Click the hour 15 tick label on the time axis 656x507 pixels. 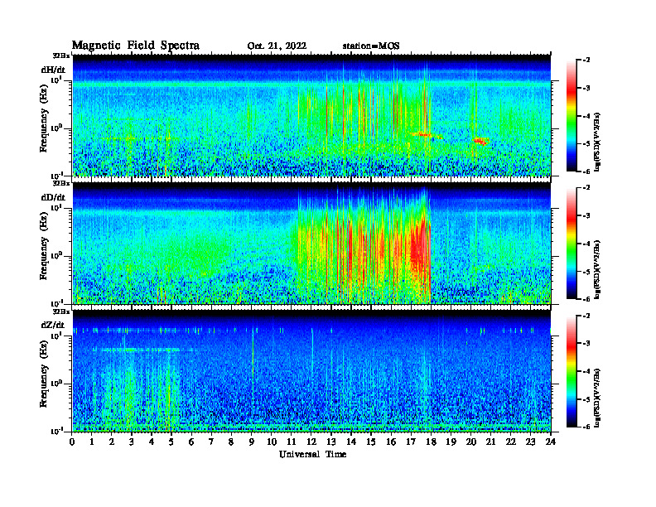[371, 442]
